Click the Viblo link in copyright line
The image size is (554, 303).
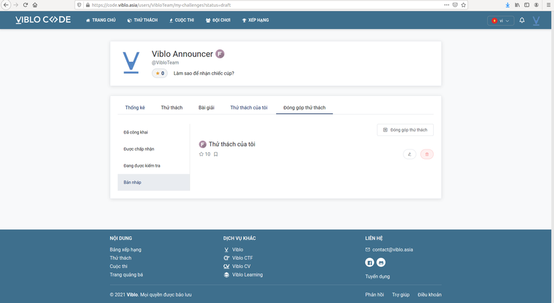(132, 294)
